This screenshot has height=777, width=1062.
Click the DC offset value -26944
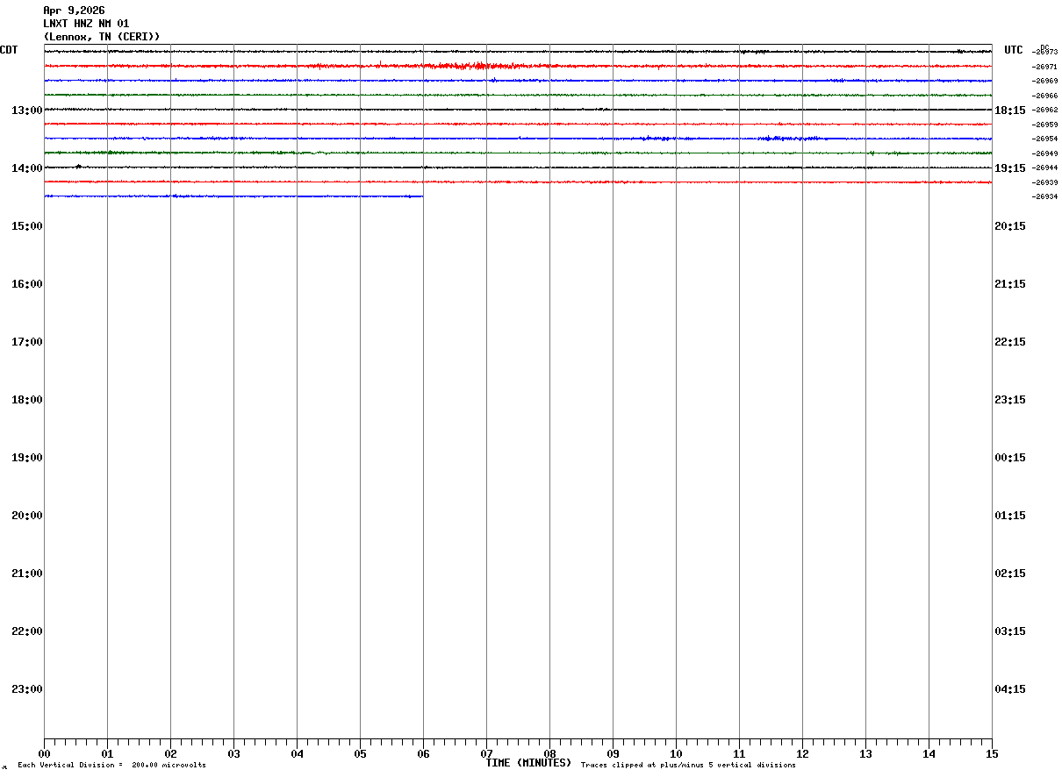pos(1044,168)
